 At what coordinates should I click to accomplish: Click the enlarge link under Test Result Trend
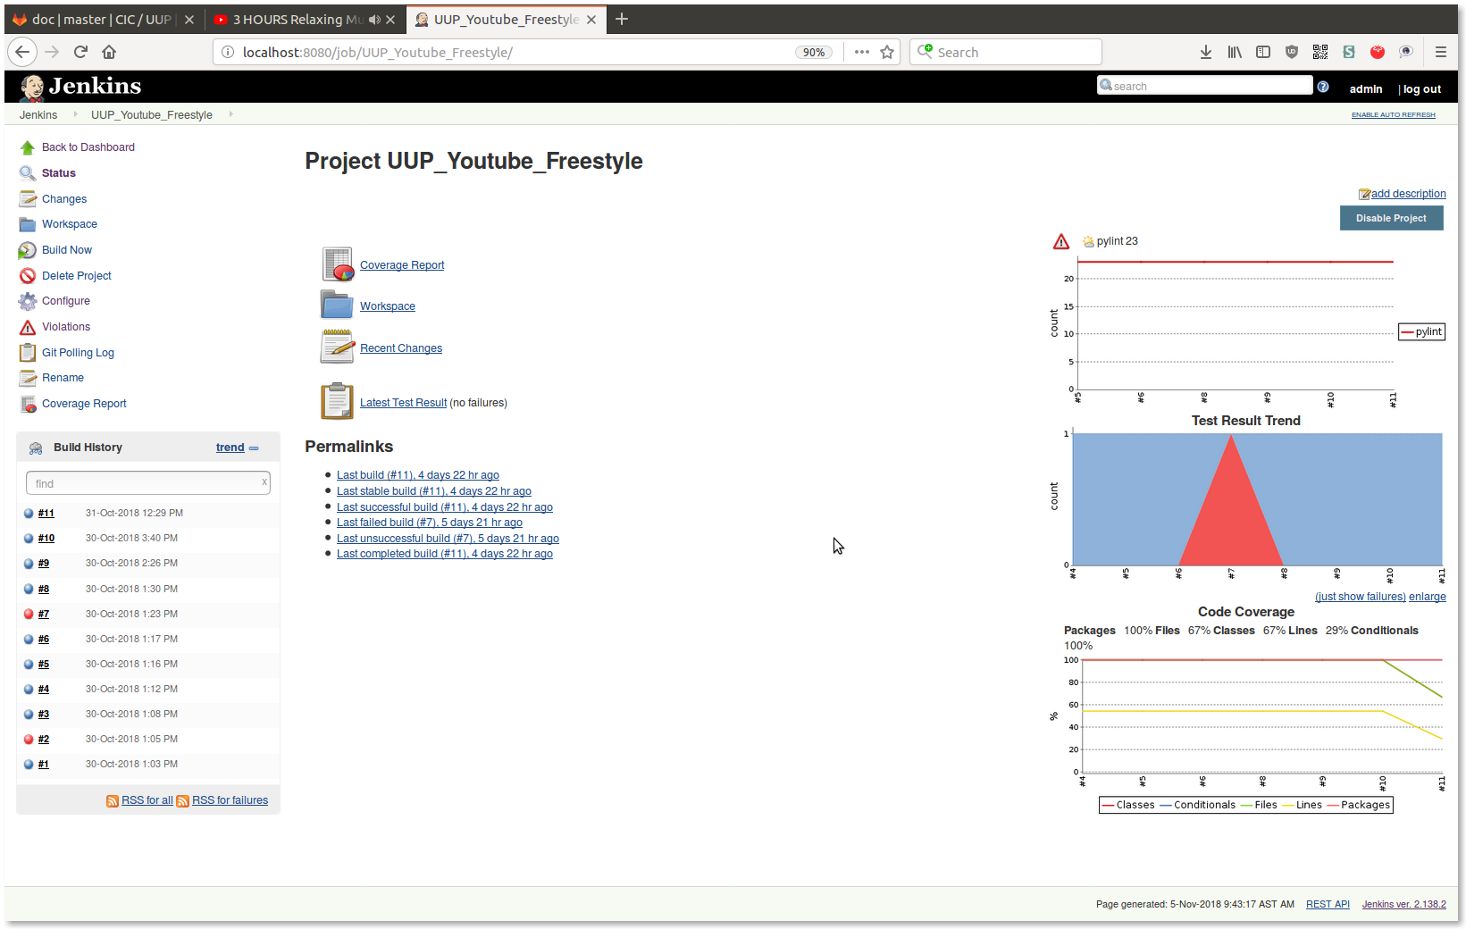[1427, 597]
